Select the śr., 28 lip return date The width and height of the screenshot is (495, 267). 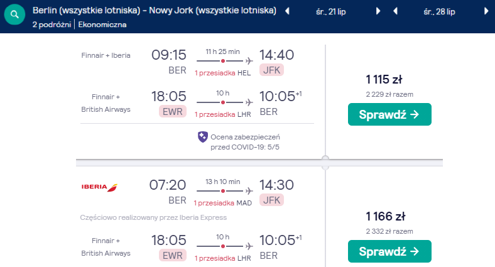(x=440, y=11)
